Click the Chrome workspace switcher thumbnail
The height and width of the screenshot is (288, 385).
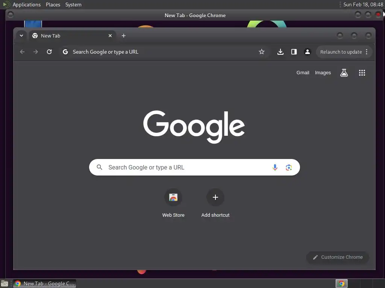click(x=341, y=283)
